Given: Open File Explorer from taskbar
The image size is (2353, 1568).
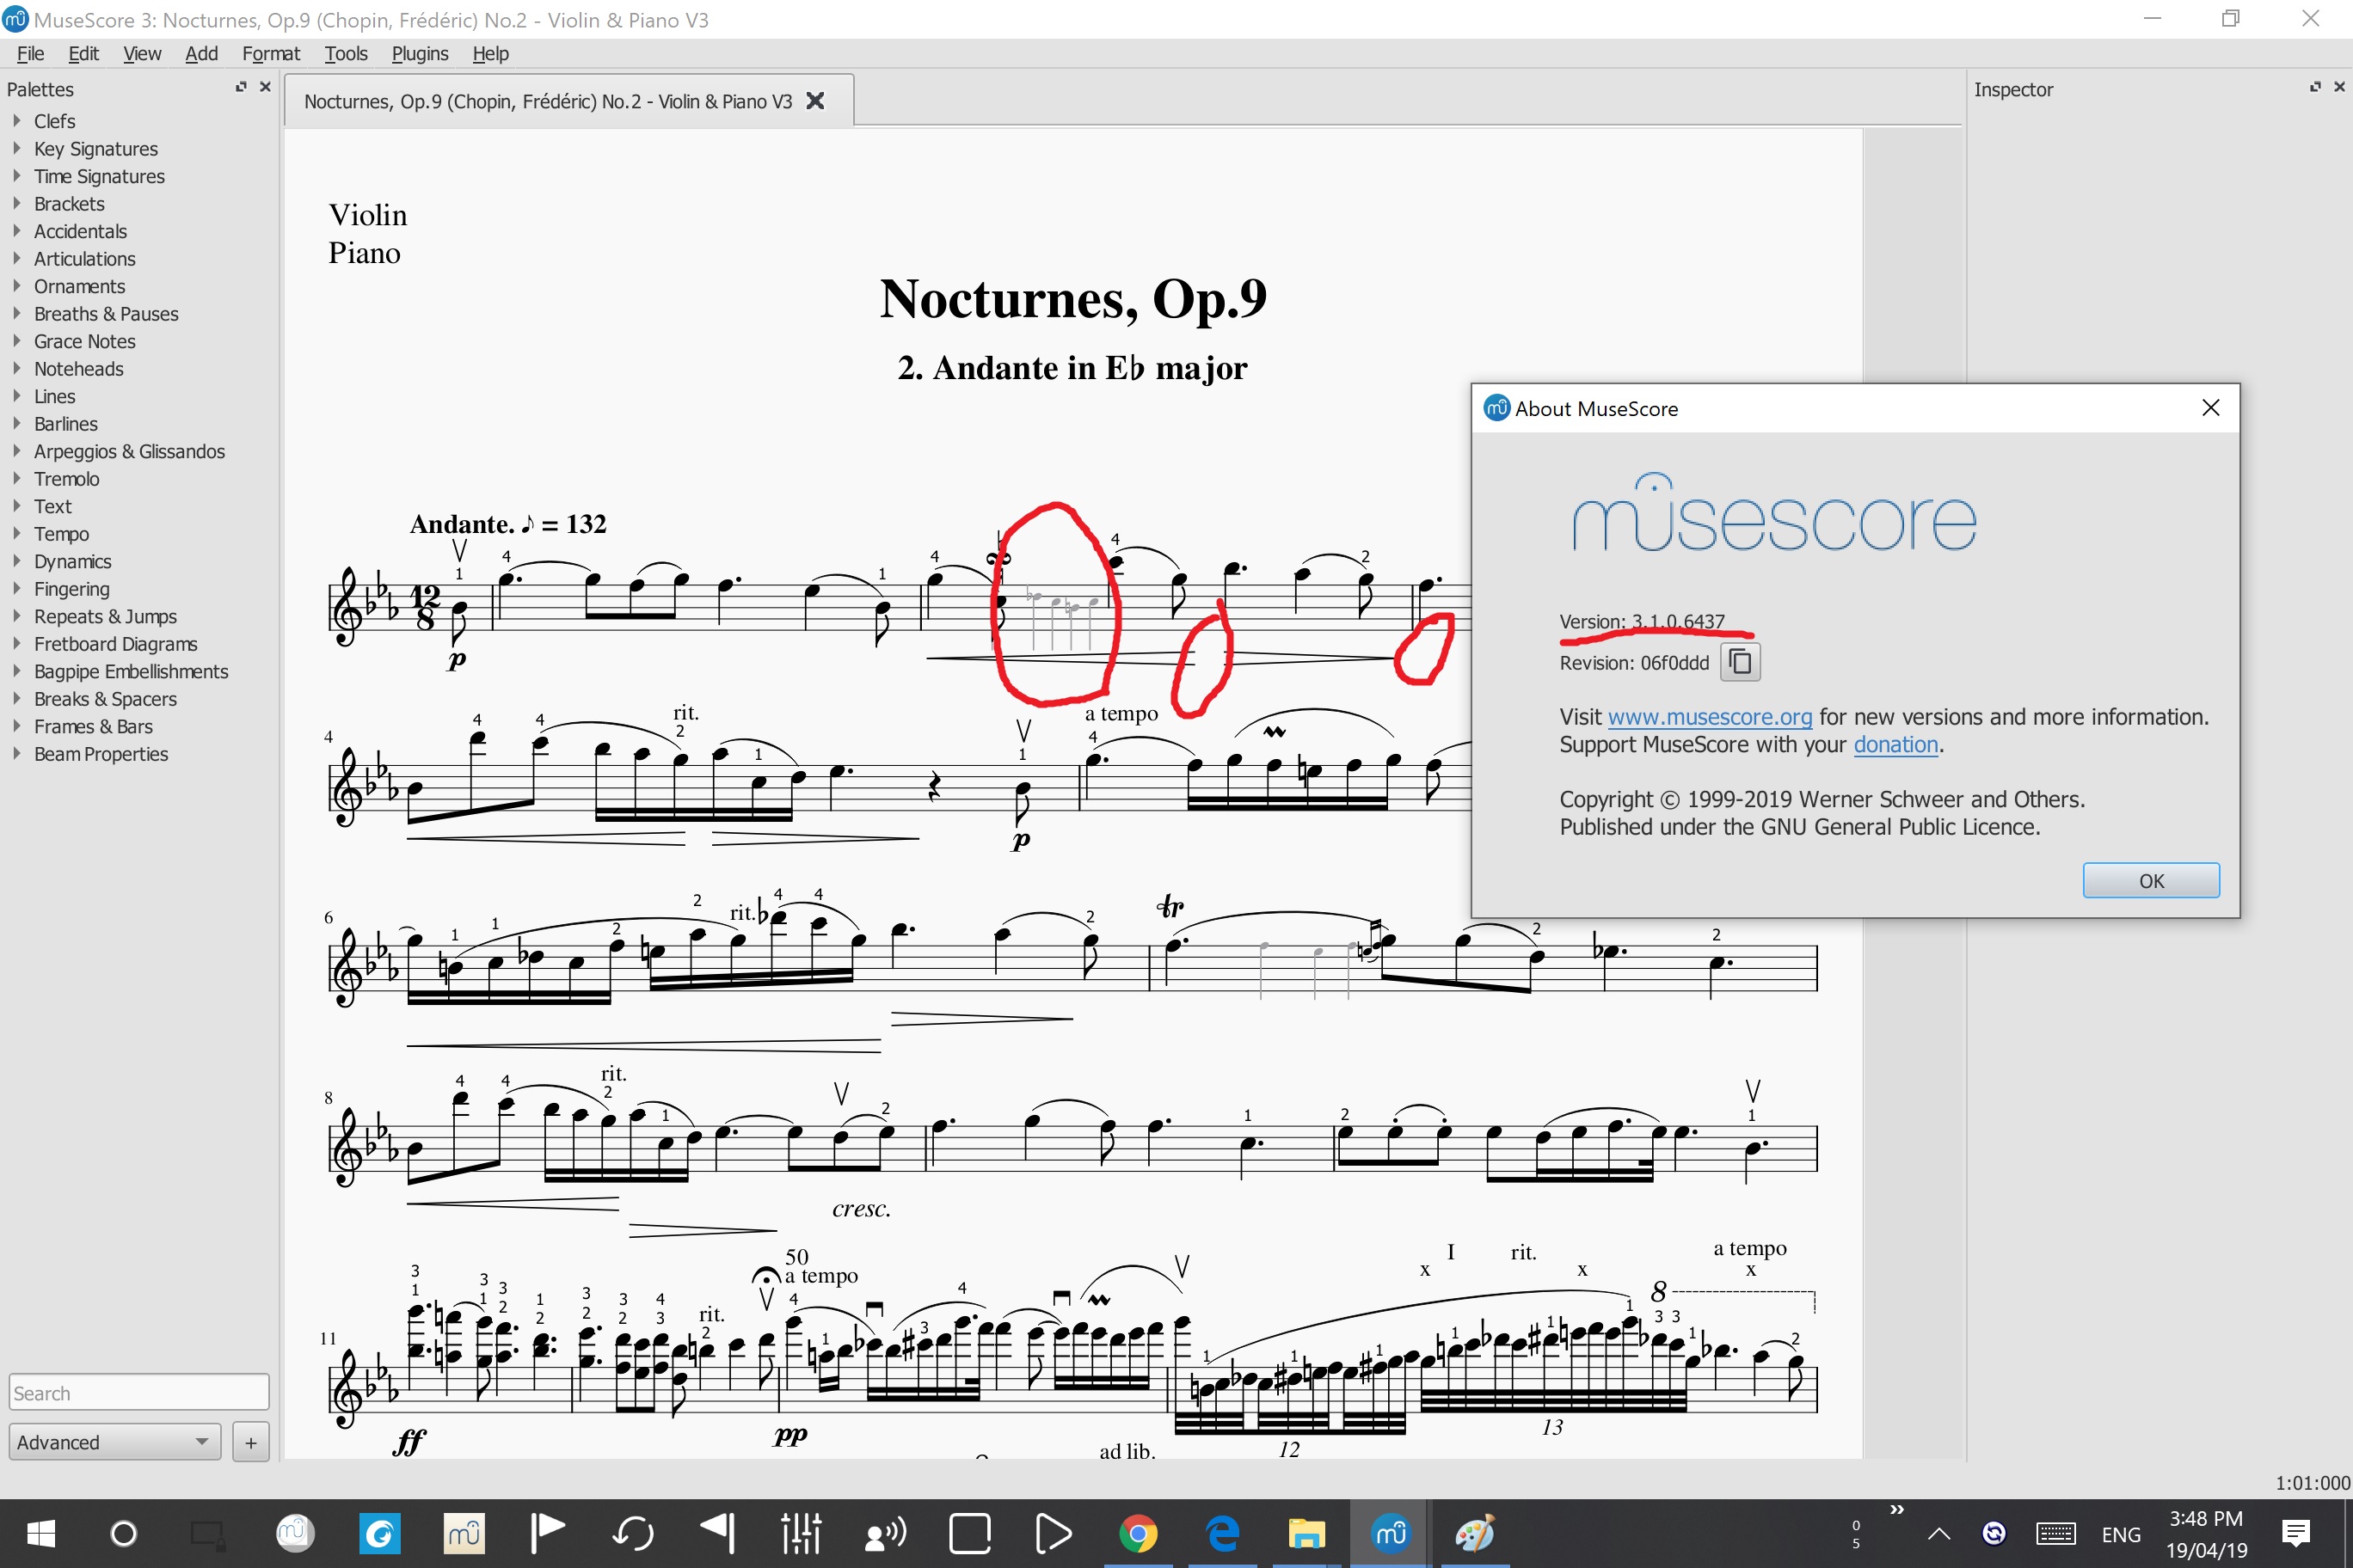Looking at the screenshot, I should click(1306, 1533).
